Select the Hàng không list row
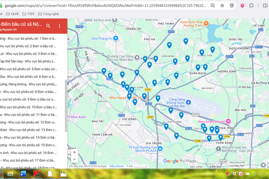This screenshot has height=179, width=269. click(32, 84)
